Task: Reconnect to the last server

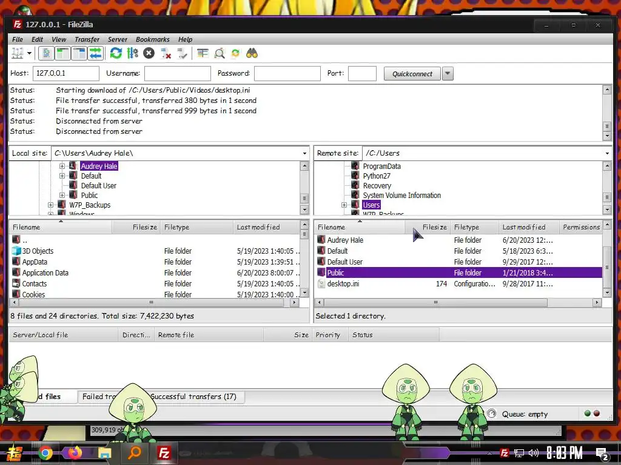Action: (x=182, y=53)
